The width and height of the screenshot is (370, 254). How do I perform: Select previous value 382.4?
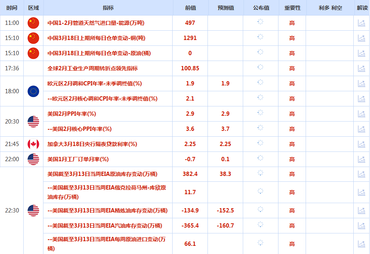point(190,174)
